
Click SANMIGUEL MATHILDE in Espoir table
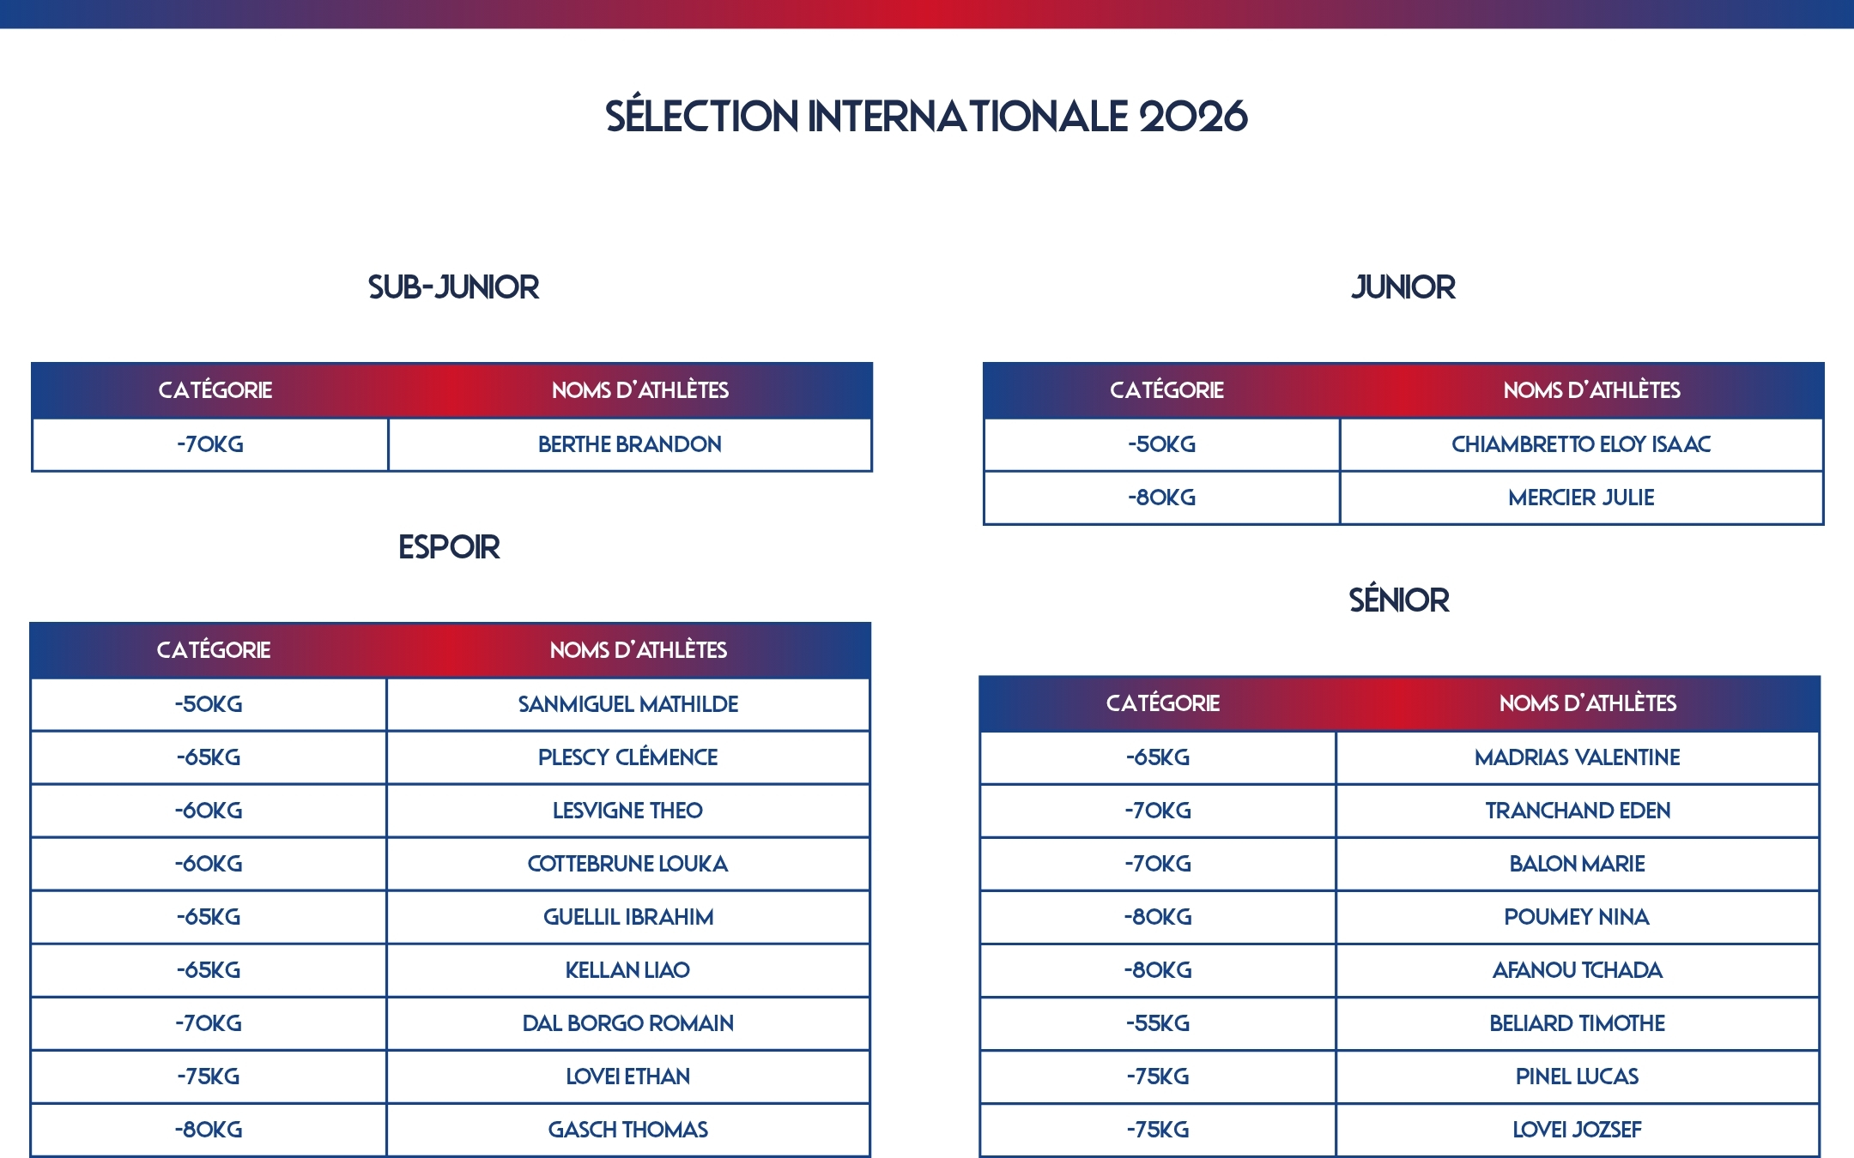tap(628, 704)
